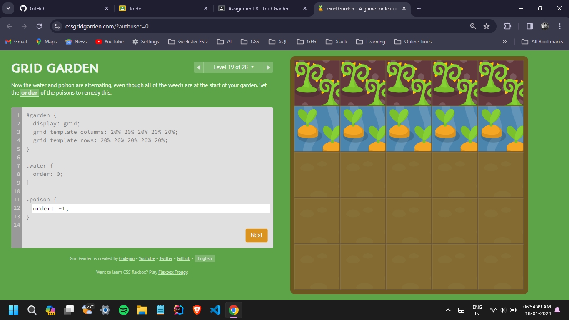
Task: Click the poison order code input line
Action: coord(150,208)
